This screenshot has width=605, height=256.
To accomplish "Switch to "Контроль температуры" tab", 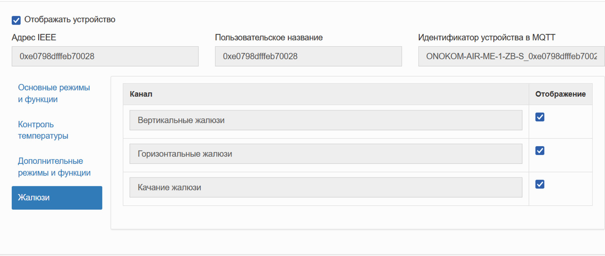I will click(x=43, y=130).
